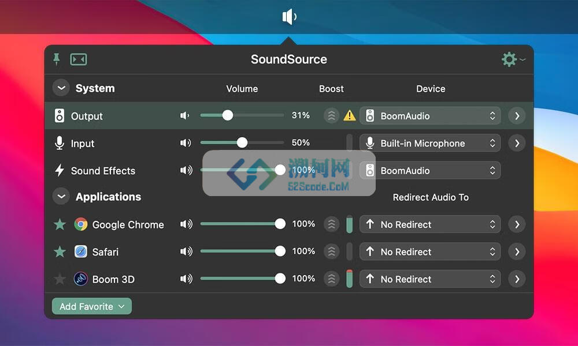Image resolution: width=578 pixels, height=346 pixels.
Task: Click the Boom 3D level meter
Action: tap(349, 279)
